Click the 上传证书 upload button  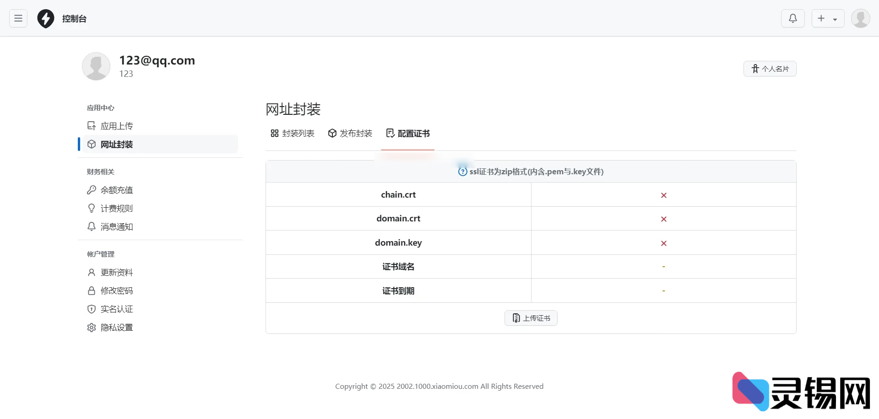(531, 317)
